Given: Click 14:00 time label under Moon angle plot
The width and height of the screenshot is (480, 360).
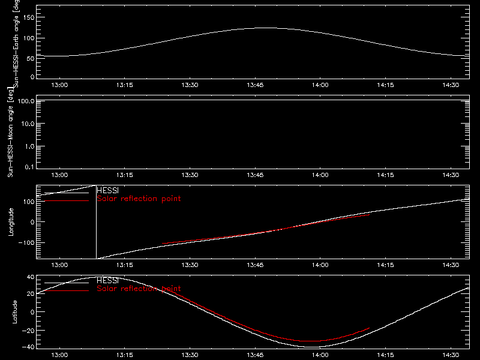Looking at the screenshot, I should point(320,175).
